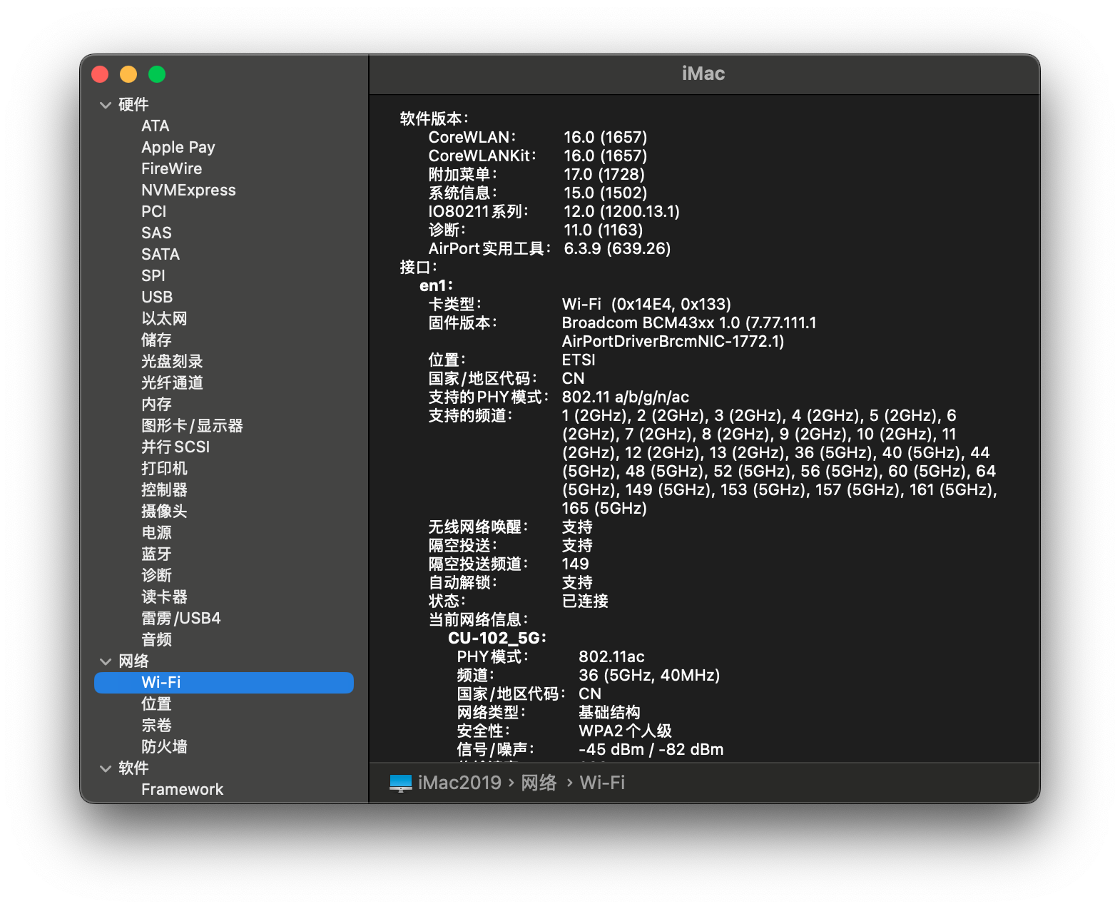Viewport: 1120px width, 909px height.
Task: Click the Broadcom BCM43xx firmware value
Action: [689, 332]
